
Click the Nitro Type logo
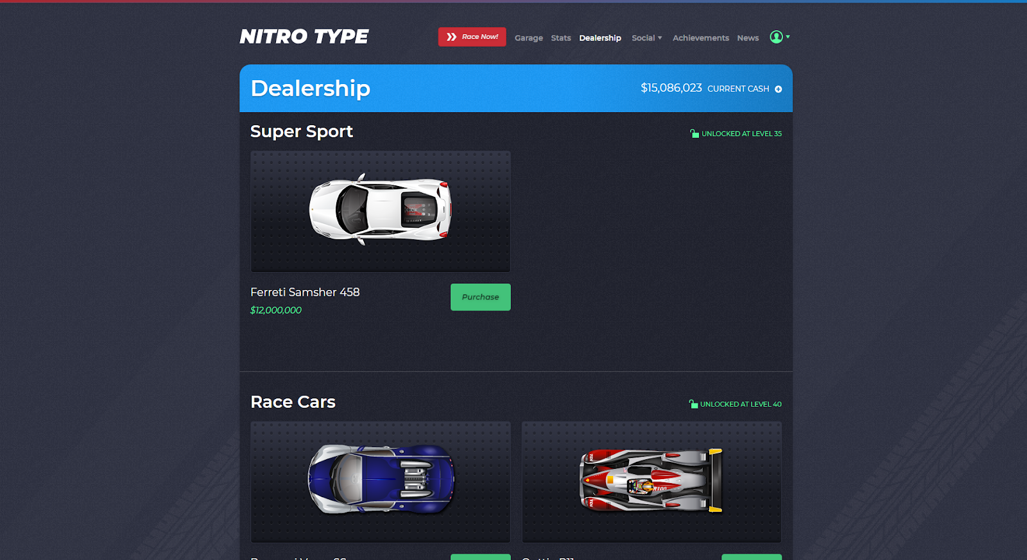click(x=304, y=37)
